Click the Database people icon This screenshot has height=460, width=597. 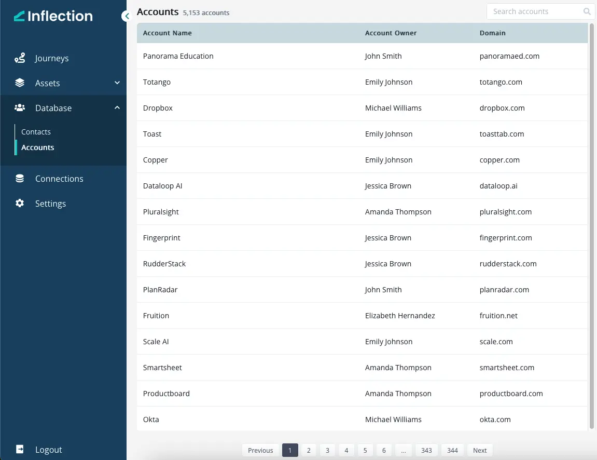tap(20, 108)
